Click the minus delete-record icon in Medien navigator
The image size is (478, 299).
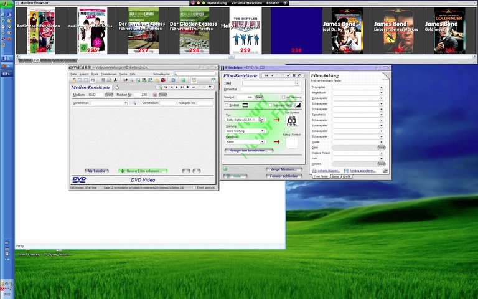coord(194,87)
